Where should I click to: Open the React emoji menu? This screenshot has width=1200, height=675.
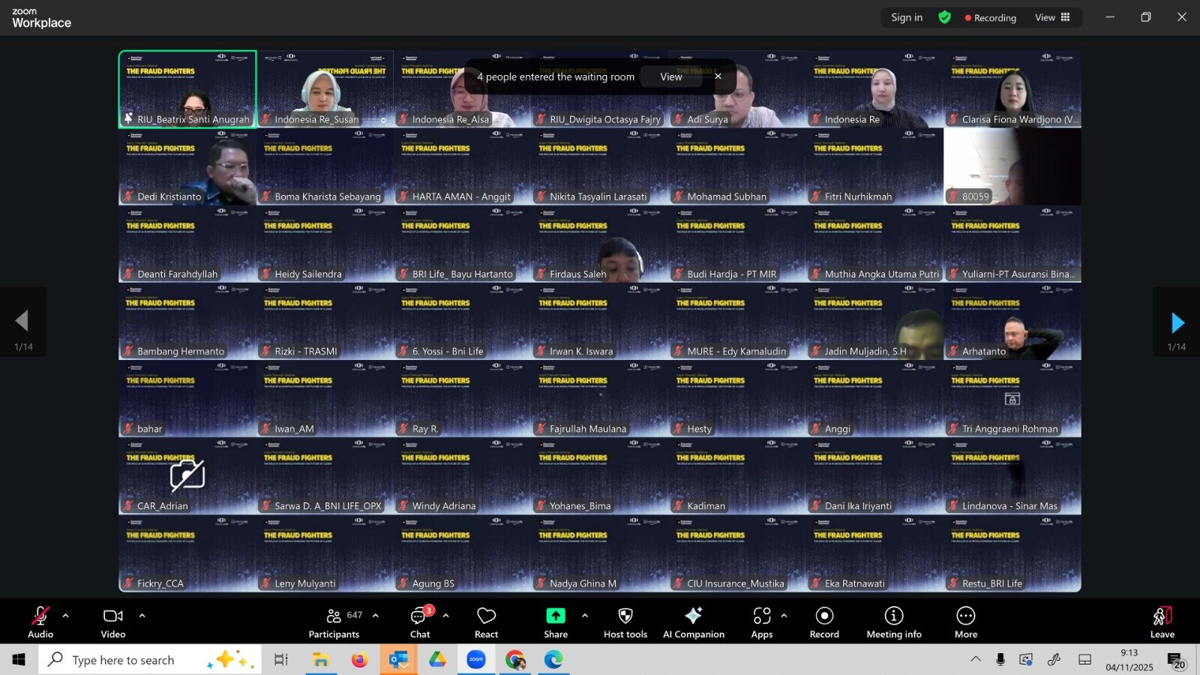click(486, 622)
